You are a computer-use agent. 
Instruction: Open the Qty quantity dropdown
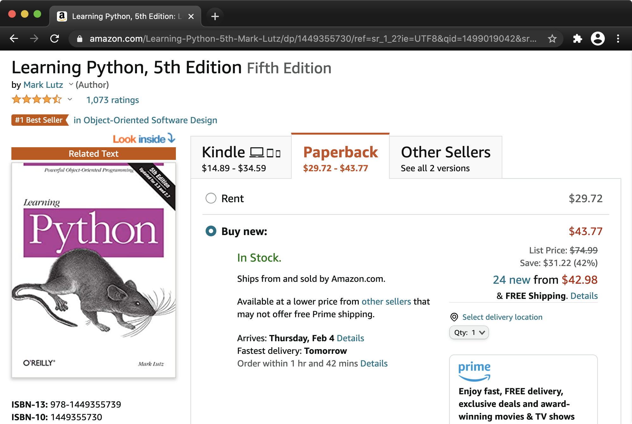(x=469, y=332)
